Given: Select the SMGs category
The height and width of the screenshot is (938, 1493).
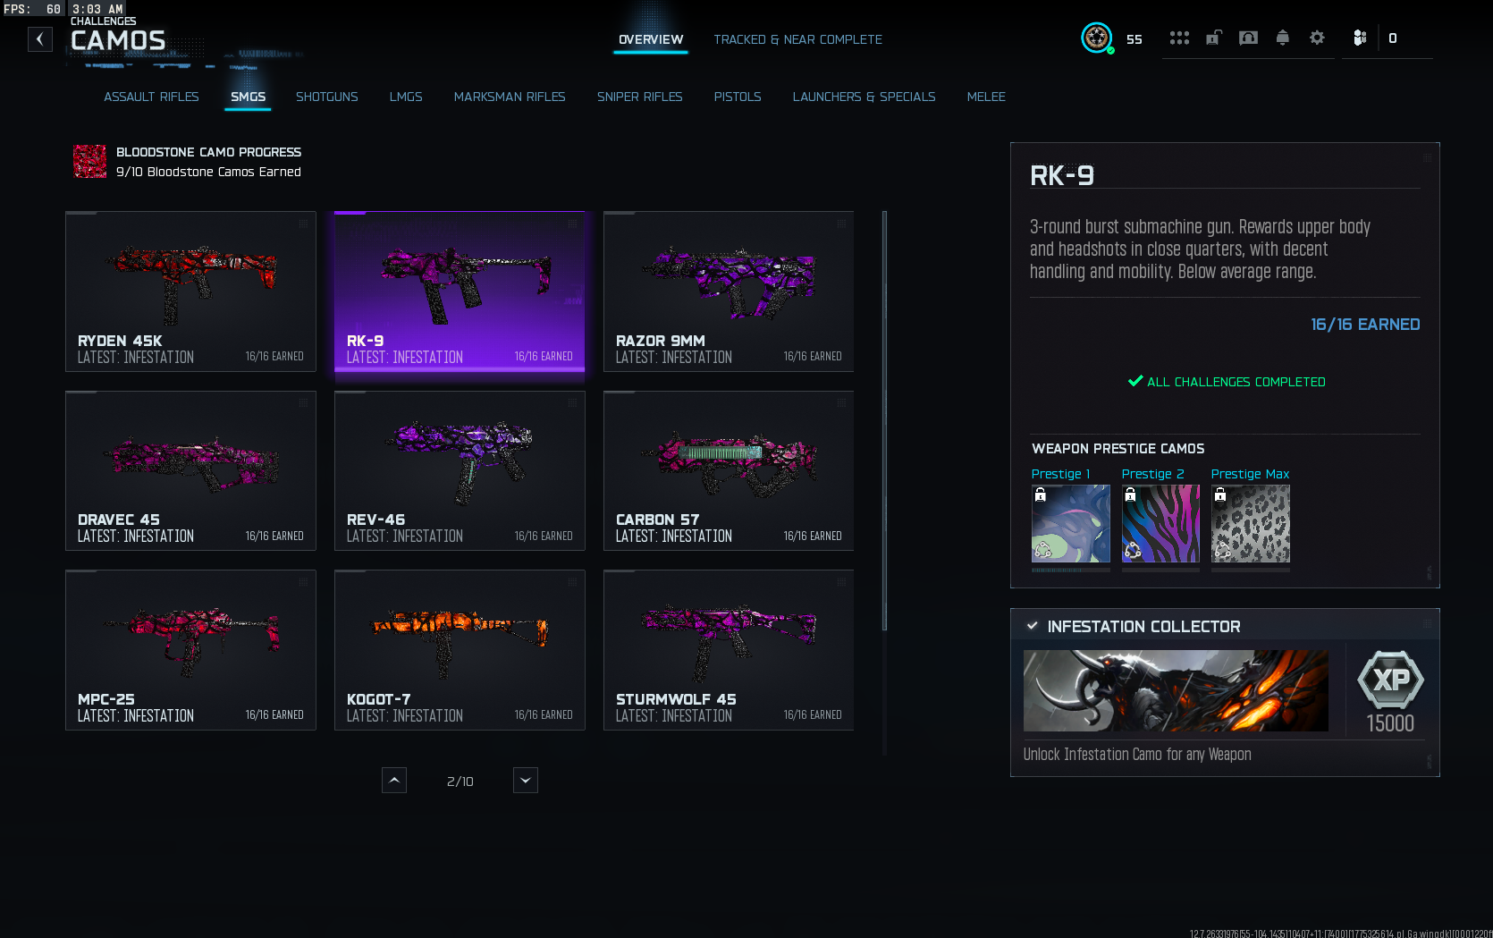Looking at the screenshot, I should pyautogui.click(x=248, y=97).
